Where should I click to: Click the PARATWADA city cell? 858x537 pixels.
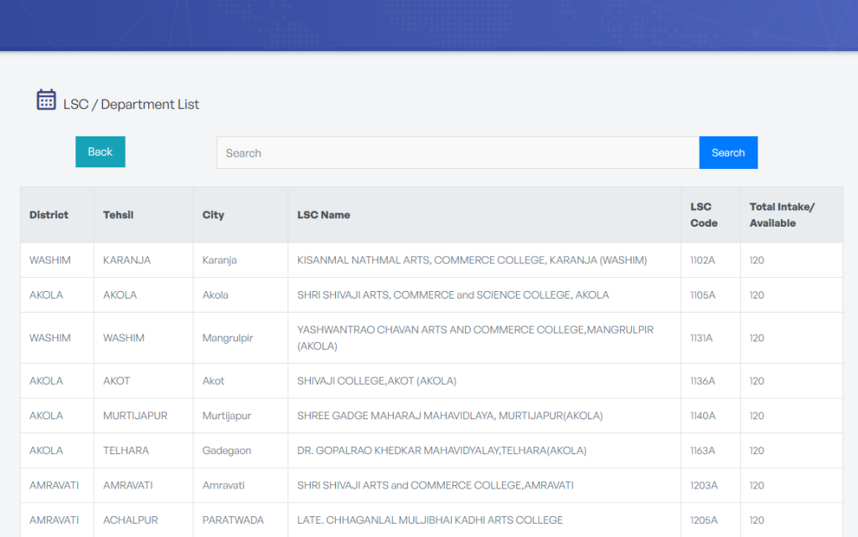coord(233,520)
